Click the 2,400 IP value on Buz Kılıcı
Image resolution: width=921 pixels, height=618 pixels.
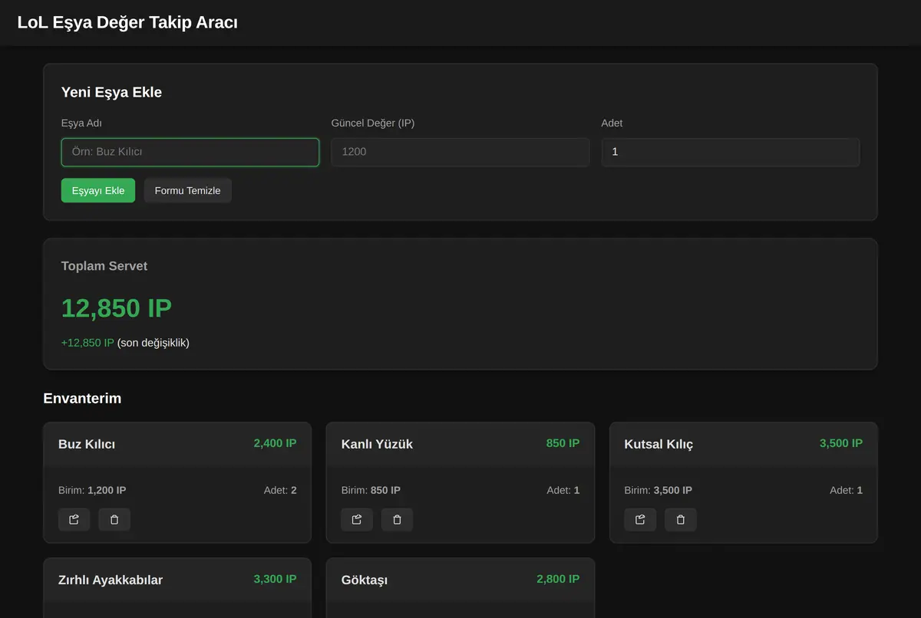point(275,443)
